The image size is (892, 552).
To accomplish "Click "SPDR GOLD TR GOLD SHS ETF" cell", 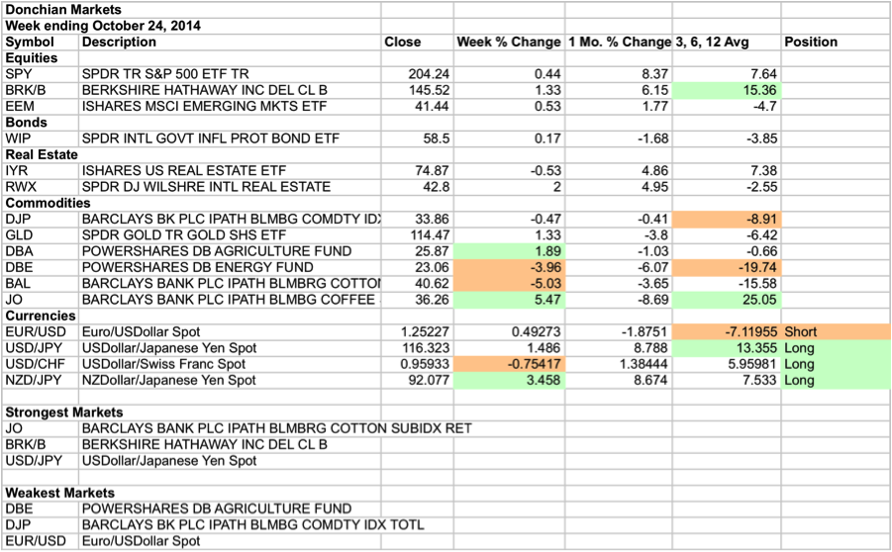I will click(230, 235).
